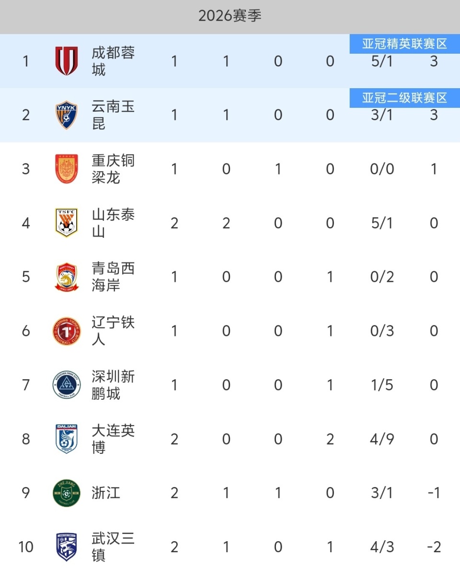Click the Dalian Yingbo crest
The height and width of the screenshot is (568, 460).
[66, 439]
